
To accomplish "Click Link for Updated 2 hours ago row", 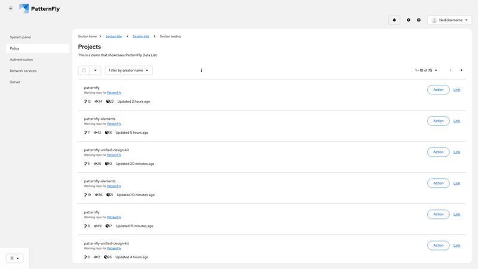I will (456, 90).
